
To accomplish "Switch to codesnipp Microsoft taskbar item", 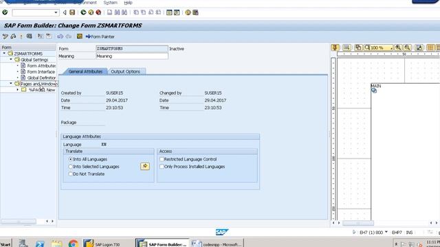I will pos(217,244).
